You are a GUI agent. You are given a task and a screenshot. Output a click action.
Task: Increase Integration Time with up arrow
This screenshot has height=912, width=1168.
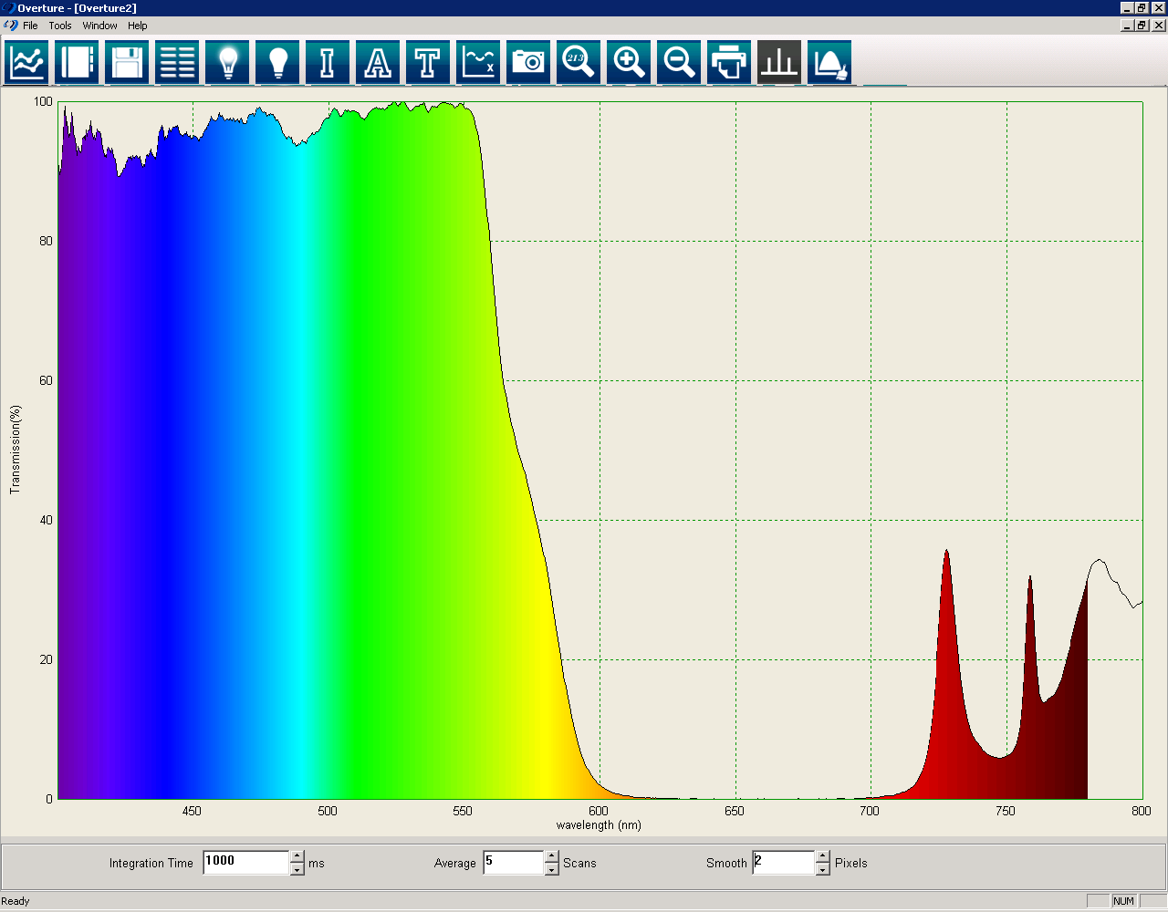[x=297, y=856]
